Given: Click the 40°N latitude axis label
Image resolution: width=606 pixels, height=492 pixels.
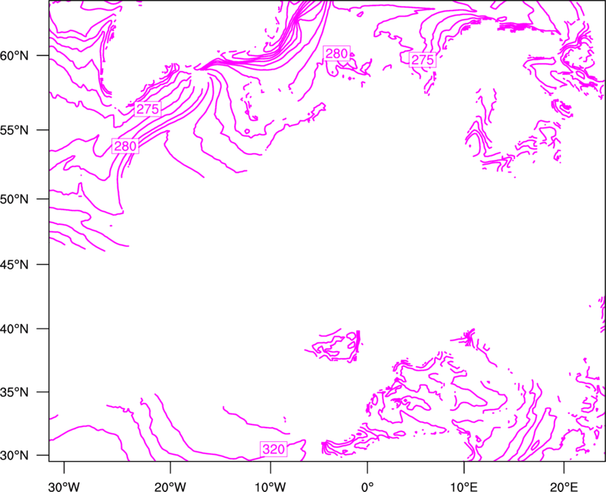Looking at the screenshot, I should pyautogui.click(x=14, y=329).
